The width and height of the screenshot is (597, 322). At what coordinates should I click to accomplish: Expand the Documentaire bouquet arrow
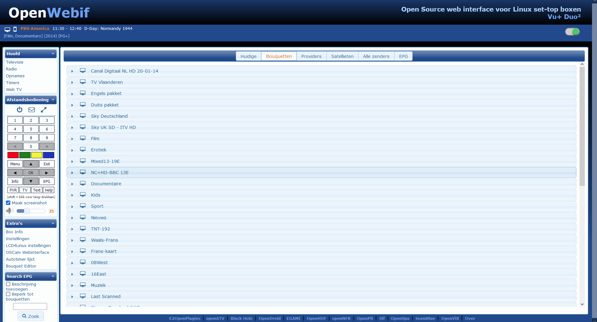click(x=72, y=184)
